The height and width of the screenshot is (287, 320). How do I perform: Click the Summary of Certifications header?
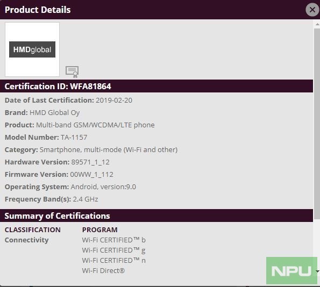pos(157,216)
